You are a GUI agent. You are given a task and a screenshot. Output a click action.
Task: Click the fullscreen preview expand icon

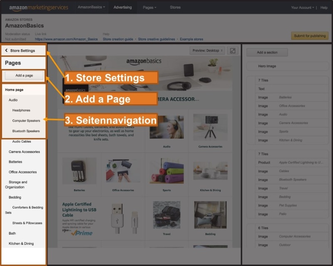coord(233,50)
